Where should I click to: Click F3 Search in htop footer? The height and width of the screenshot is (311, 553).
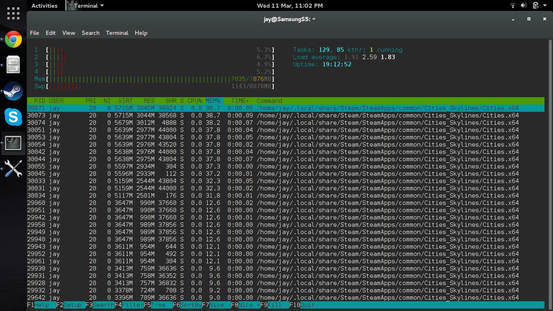click(100, 305)
